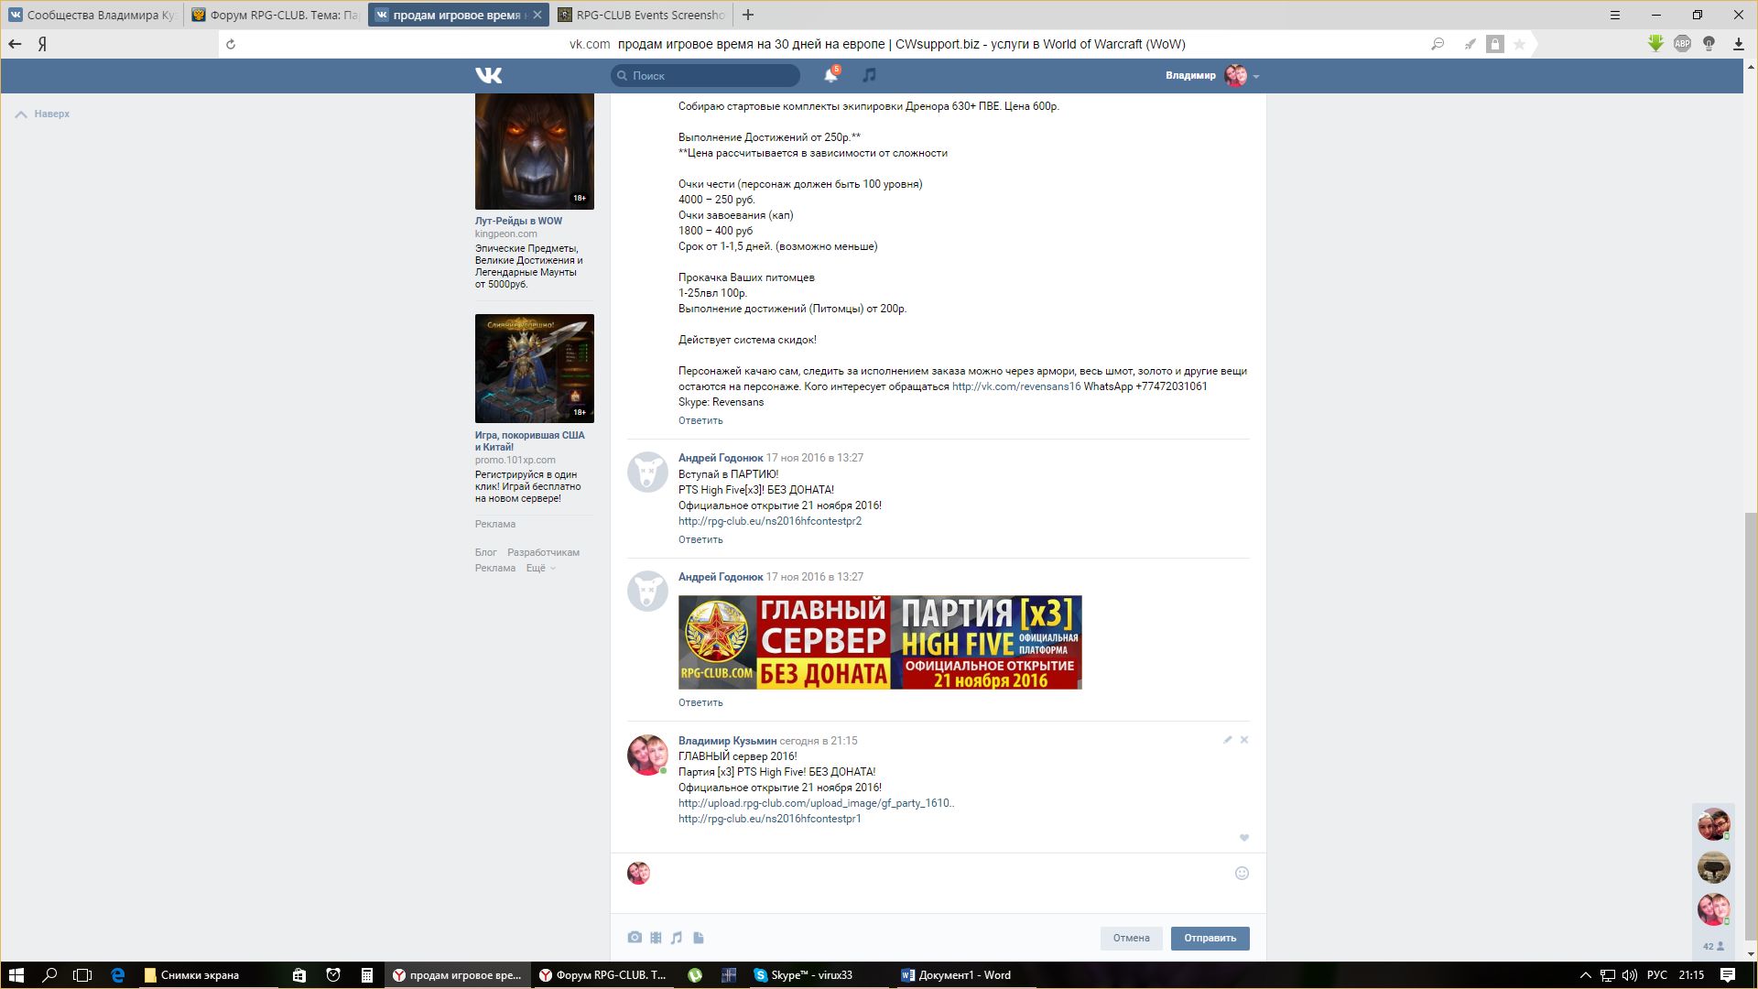This screenshot has width=1758, height=989.
Task: Expand the Владимир profile dropdown menu
Action: pyautogui.click(x=1256, y=76)
